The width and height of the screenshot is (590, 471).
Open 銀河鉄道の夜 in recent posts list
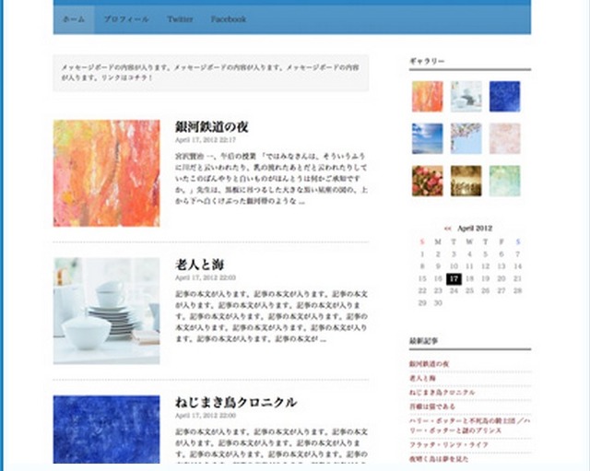coord(430,364)
